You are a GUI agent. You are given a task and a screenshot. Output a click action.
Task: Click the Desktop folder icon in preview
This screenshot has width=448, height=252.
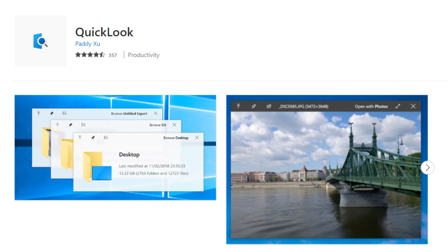(x=97, y=167)
